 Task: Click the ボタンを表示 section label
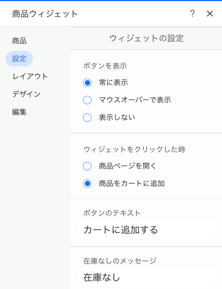[x=105, y=66]
